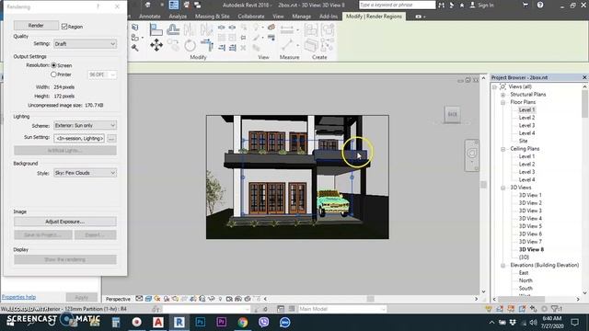This screenshot has width=589, height=331.
Task: Click the Hide in View lightbulb icon
Action: 256,27
